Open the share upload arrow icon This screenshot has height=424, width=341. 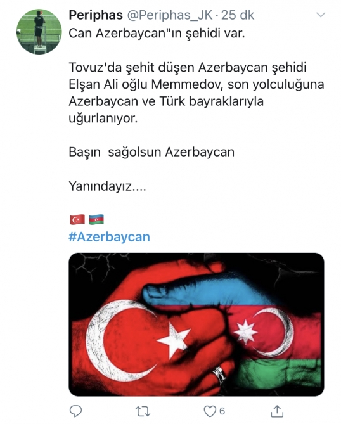point(277,411)
